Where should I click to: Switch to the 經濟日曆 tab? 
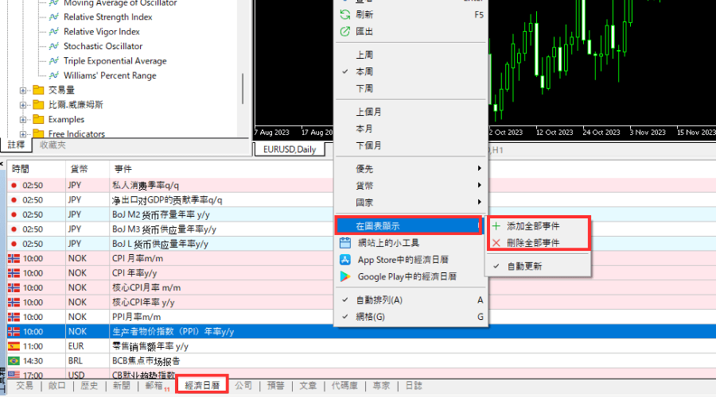click(202, 386)
